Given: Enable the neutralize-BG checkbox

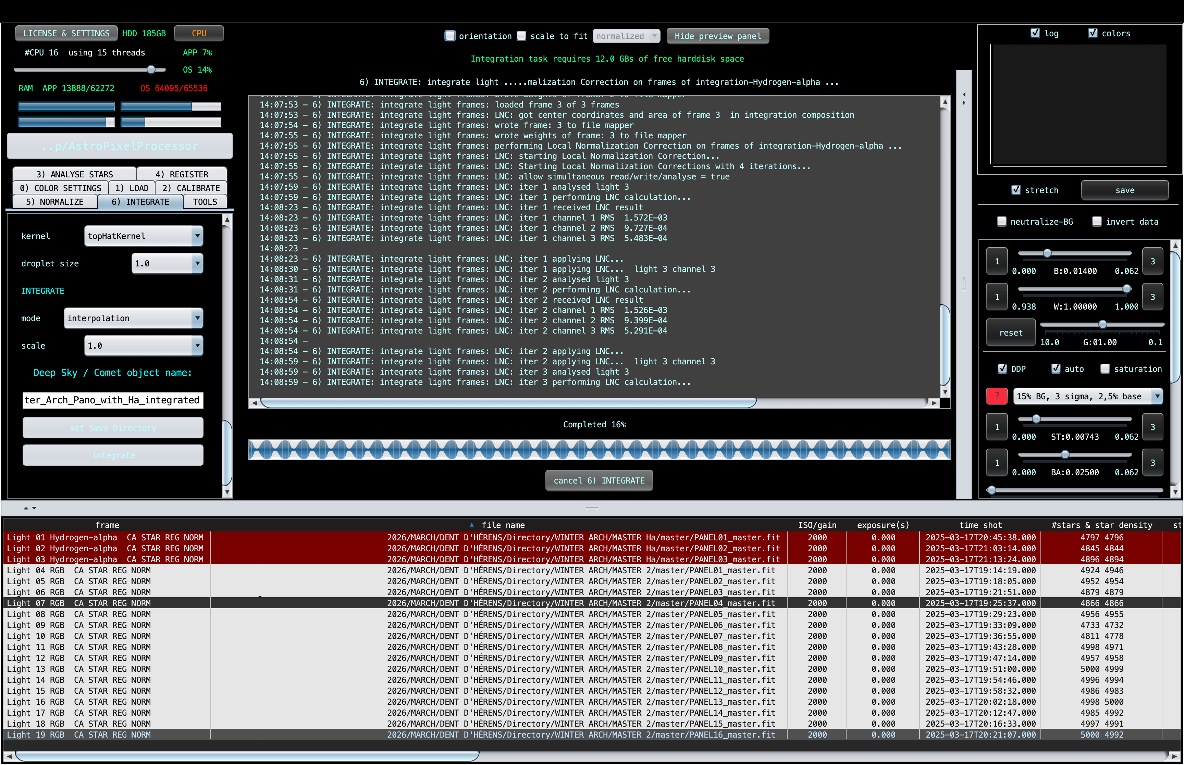Looking at the screenshot, I should (x=1002, y=222).
